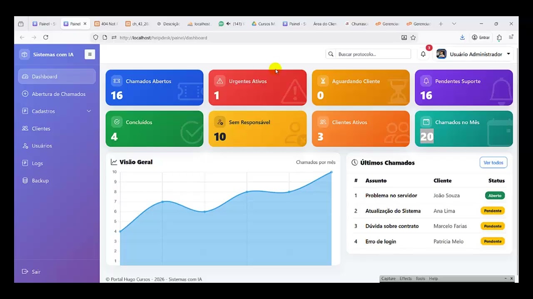Click the Aberto status badge
The image size is (533, 299).
coord(495,196)
